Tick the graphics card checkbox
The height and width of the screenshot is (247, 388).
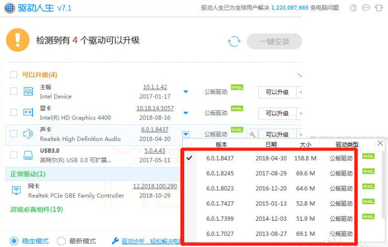[14, 113]
